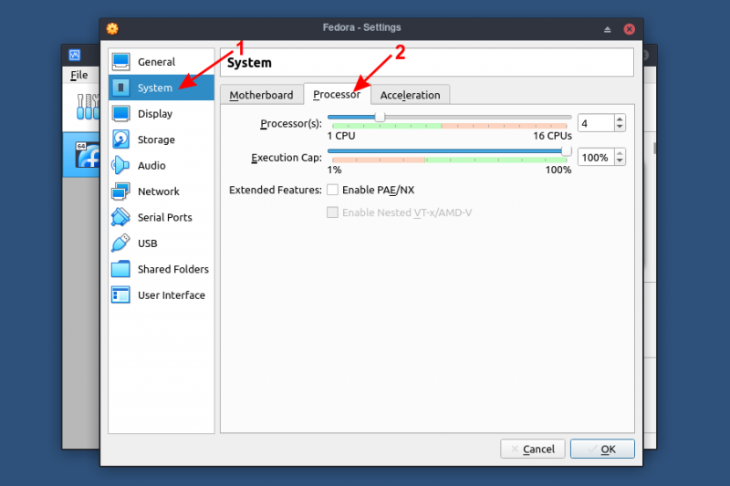The height and width of the screenshot is (486, 730).
Task: Click the Storage disk icon
Action: (x=121, y=140)
